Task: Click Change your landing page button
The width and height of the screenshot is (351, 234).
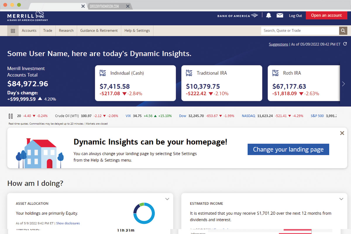Action: point(288,149)
